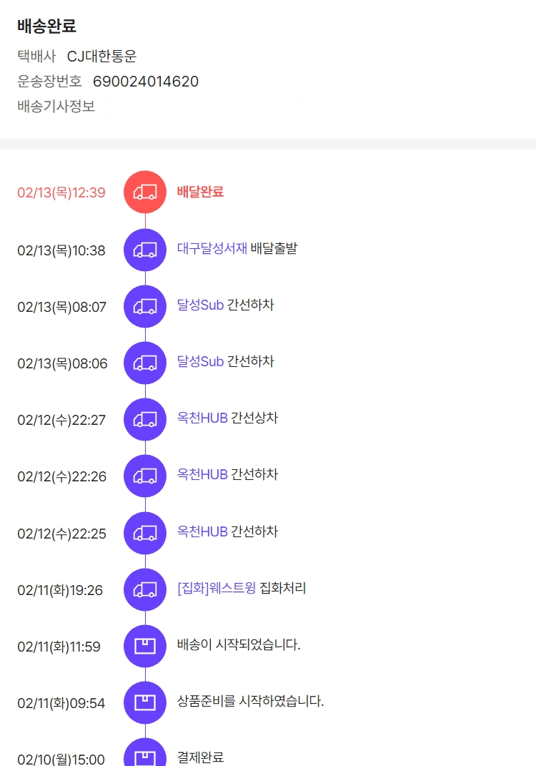Open the 달성Sub link at 08:07
Viewport: 536px width, 766px height.
200,305
